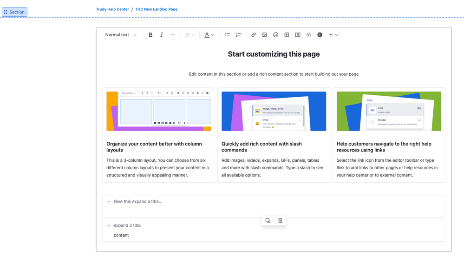The image size is (464, 258).
Task: Insert a code snippet
Action: coord(309,35)
